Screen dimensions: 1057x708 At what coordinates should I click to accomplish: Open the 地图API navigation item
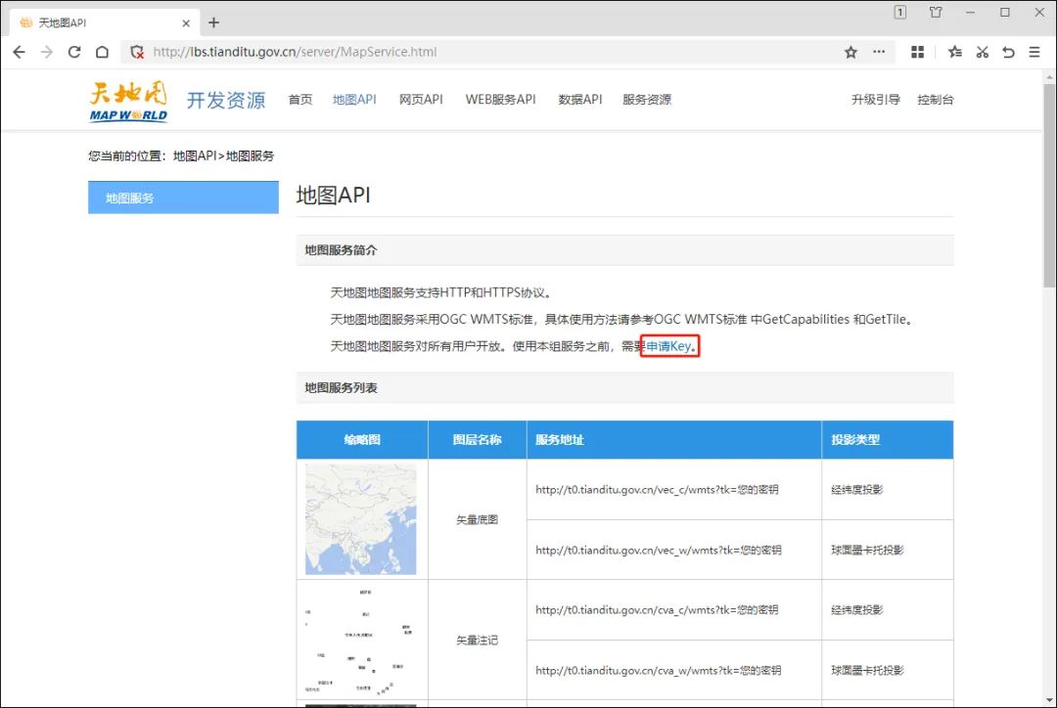pyautogui.click(x=354, y=100)
